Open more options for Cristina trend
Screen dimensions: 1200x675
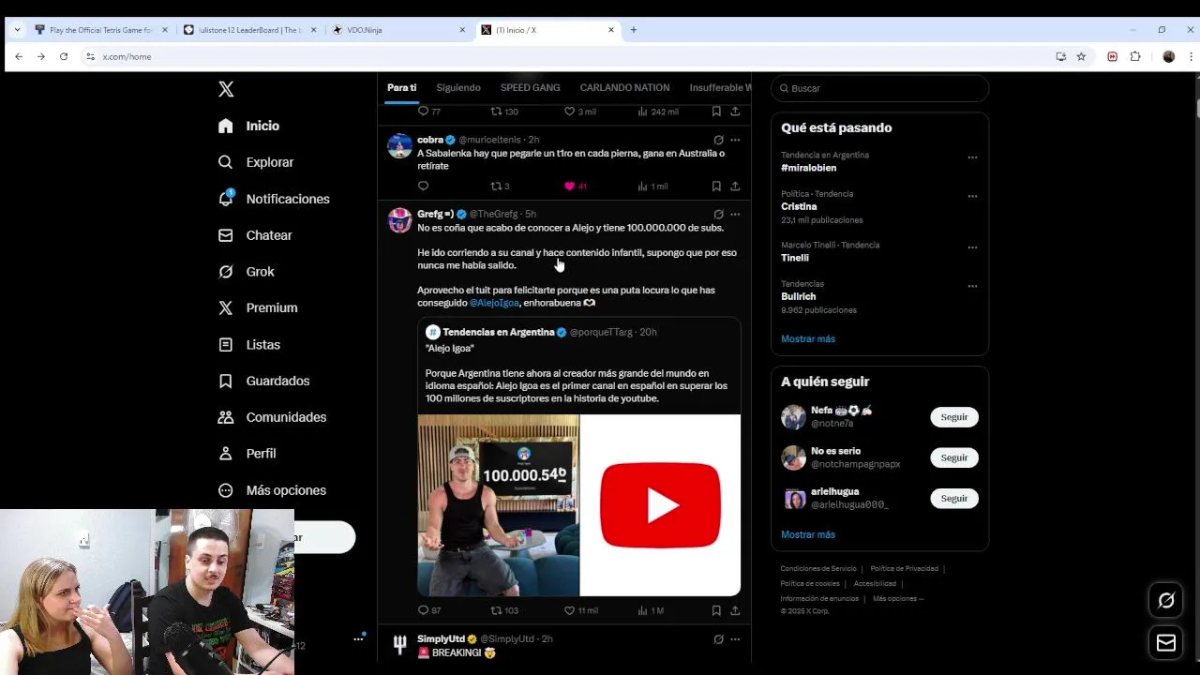(x=972, y=196)
